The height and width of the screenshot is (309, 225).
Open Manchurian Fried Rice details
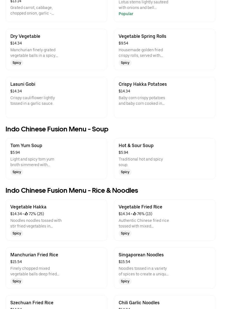34,255
